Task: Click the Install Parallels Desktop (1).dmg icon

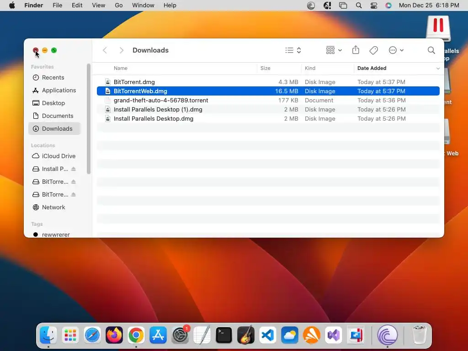Action: pyautogui.click(x=108, y=110)
